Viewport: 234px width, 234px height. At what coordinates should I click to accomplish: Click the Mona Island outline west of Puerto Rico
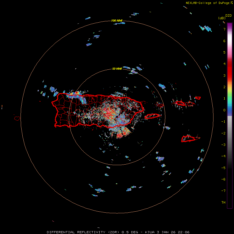17,118
